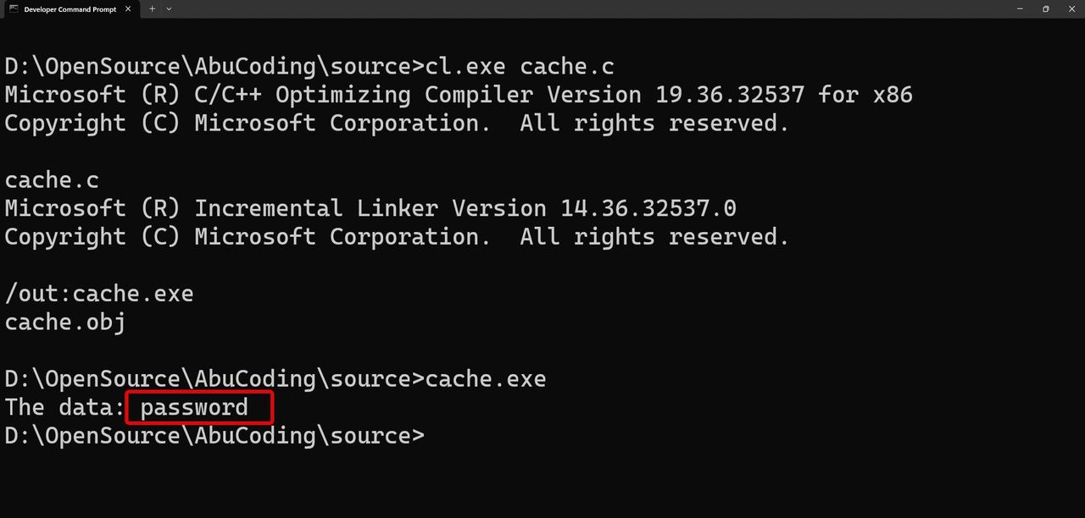This screenshot has height=518, width=1085.
Task: Click the 'The data:' output label
Action: (65, 407)
